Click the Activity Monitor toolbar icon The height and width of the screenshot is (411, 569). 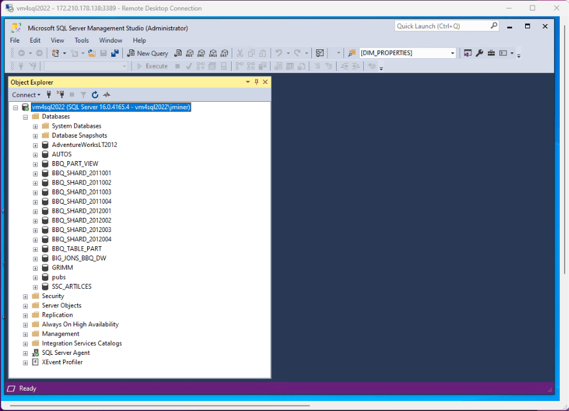319,53
